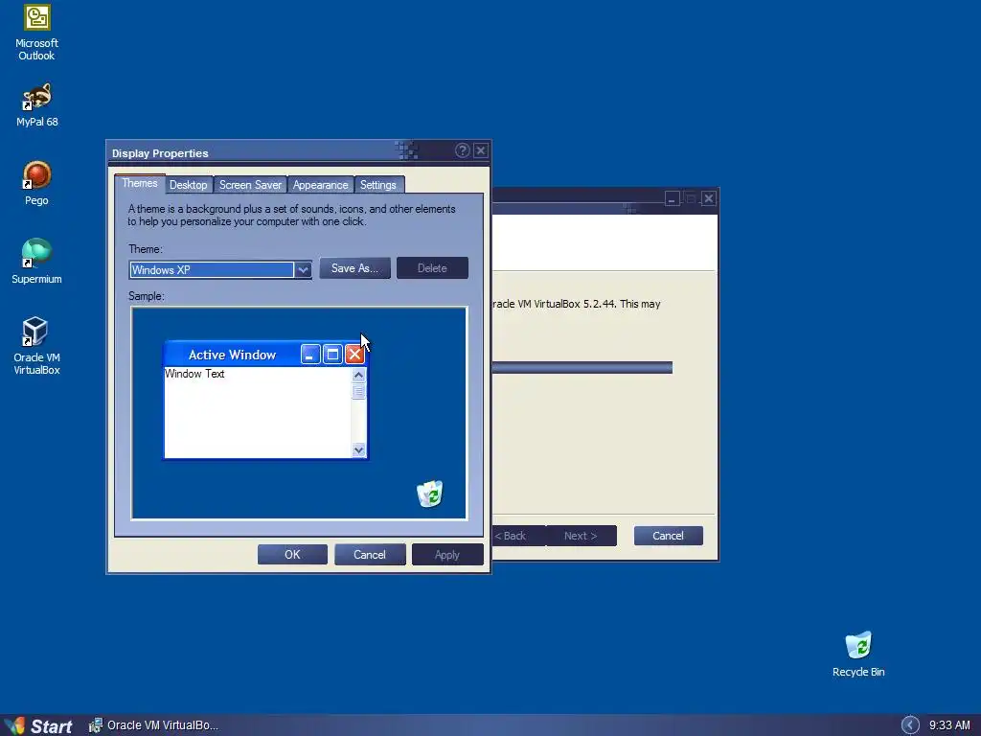
Task: Select the MyPal 68 desktop shortcut
Action: point(37,104)
